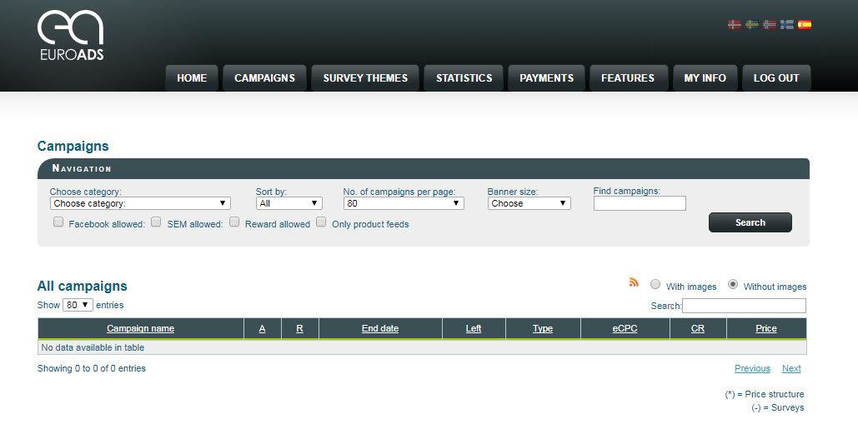858x444 pixels.
Task: Choose the Norwegian flag icon
Action: [770, 25]
